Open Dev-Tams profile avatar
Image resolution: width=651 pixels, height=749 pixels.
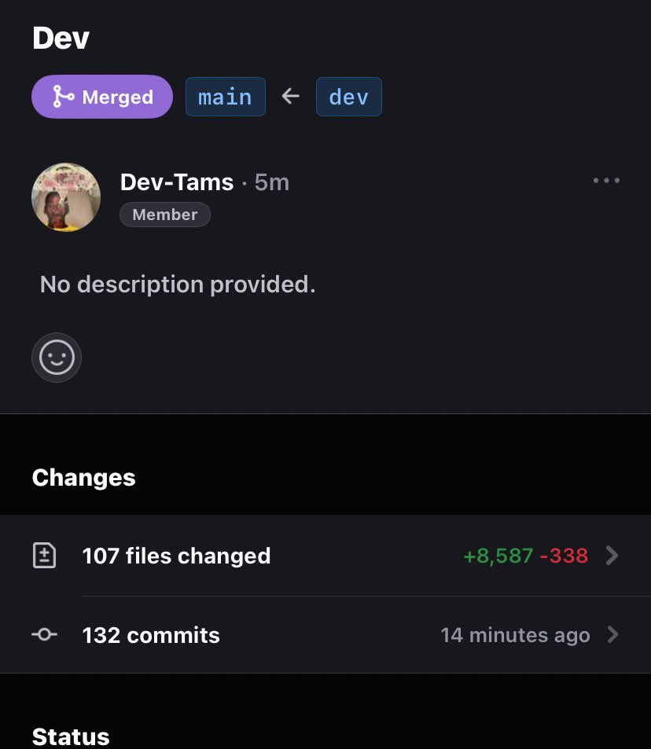tap(66, 197)
